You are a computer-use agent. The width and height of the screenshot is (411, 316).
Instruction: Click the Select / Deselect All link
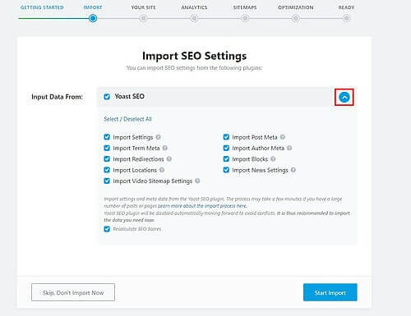[127, 119]
